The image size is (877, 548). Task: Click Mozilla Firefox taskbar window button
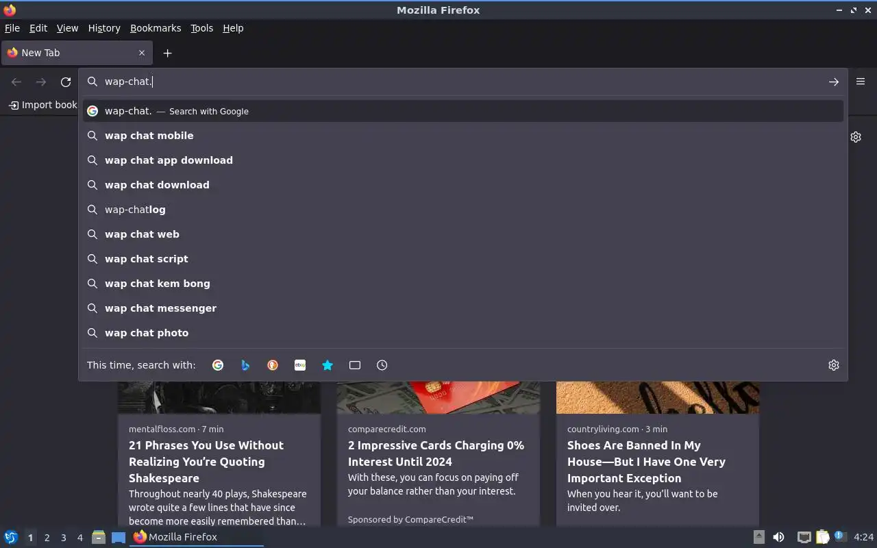pos(197,537)
